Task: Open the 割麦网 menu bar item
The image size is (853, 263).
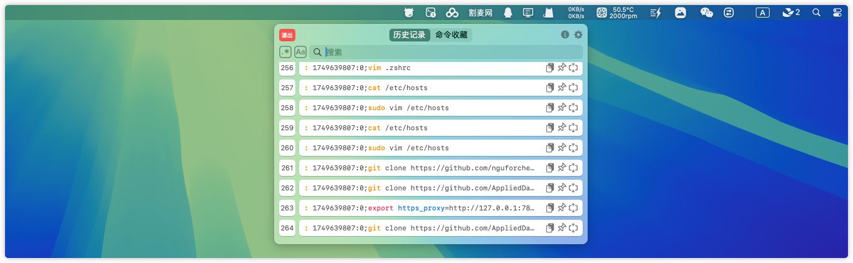Action: [x=480, y=13]
